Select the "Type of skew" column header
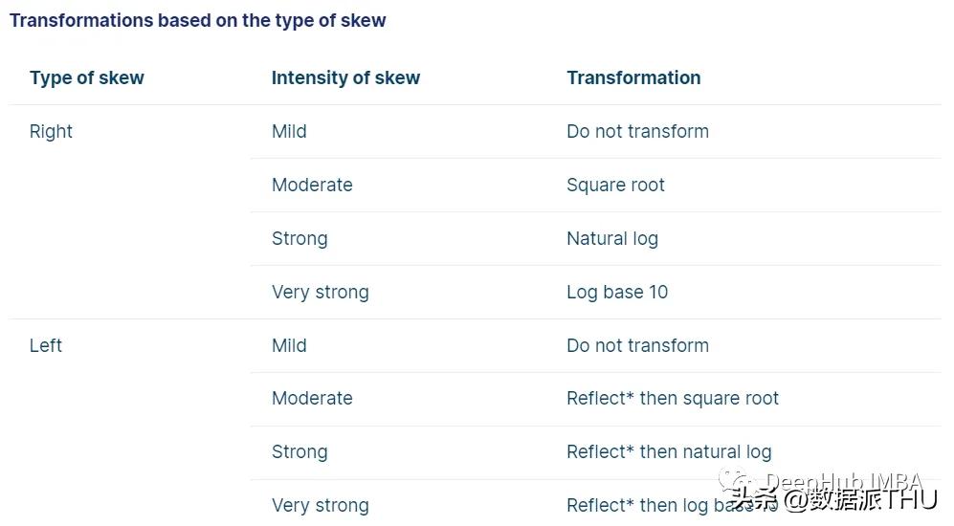The width and height of the screenshot is (954, 526). [x=87, y=78]
